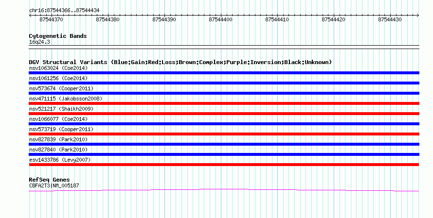This screenshot has height=218, width=433.
Task: Open the CBFA2T3|NM_005187 gene label
Action: point(54,186)
